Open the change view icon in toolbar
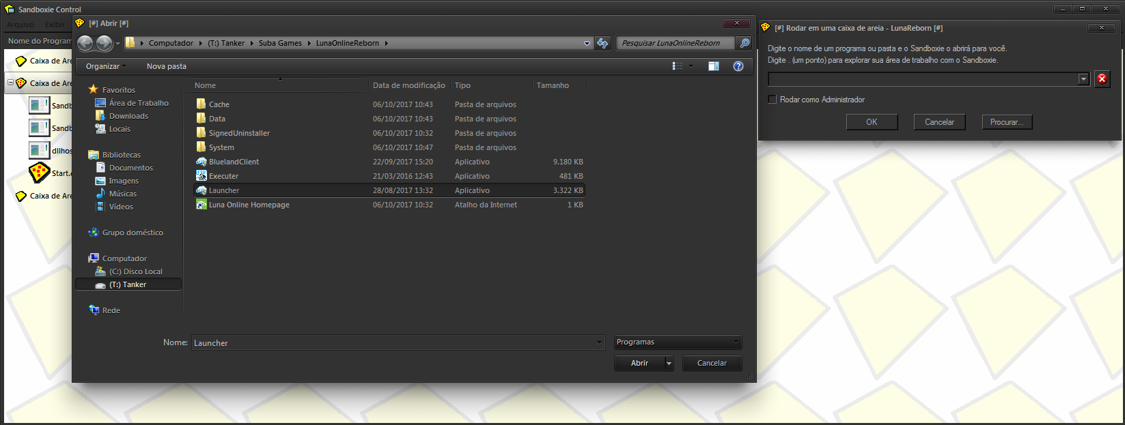Image resolution: width=1125 pixels, height=425 pixels. click(678, 66)
